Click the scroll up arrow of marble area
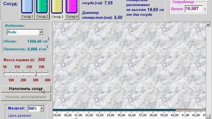Image resolution: width=212 pixels, height=119 pixels. point(208,24)
